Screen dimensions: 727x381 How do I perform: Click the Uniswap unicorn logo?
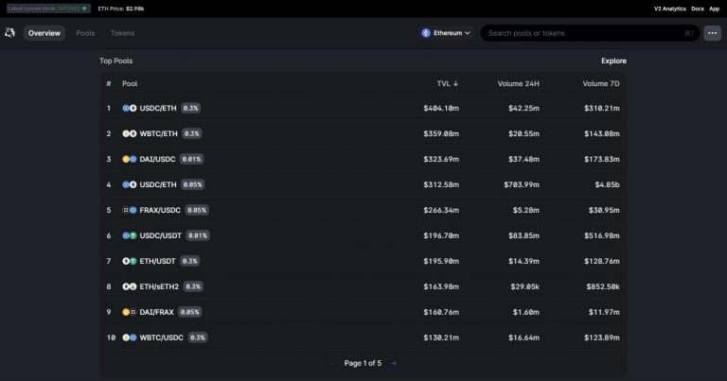click(x=9, y=33)
